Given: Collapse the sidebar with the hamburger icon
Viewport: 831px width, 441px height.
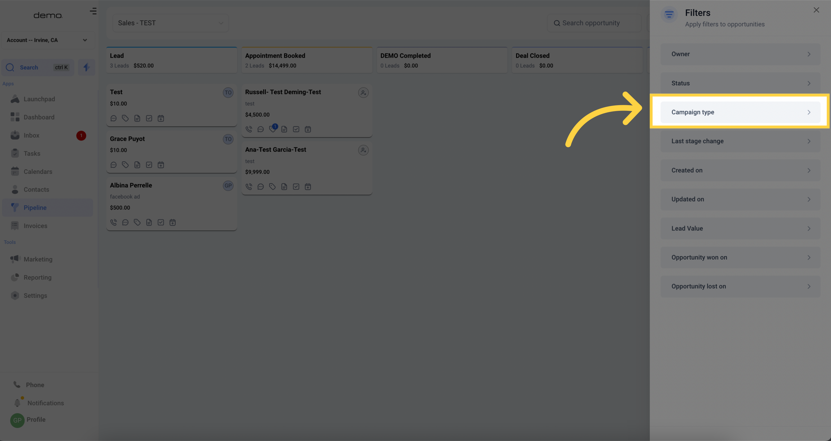Looking at the screenshot, I should point(93,11).
